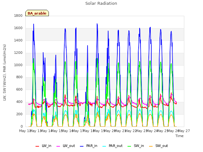203x152 pixels.
Task: Click the LW_in legend label
Action: click(x=47, y=146)
